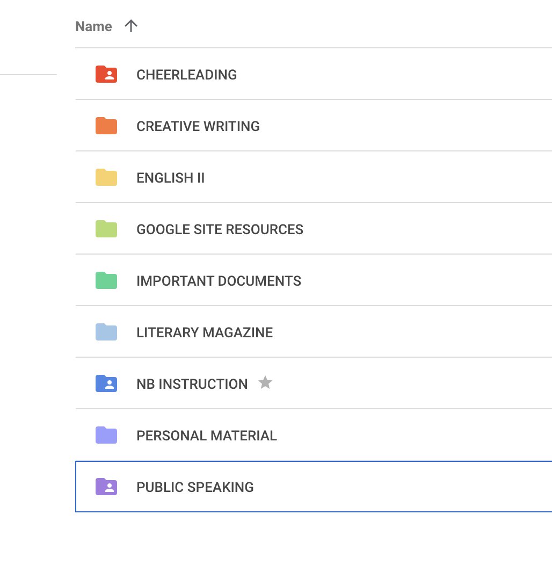Select the GOOGLE SITE RESOURCES folder
The image size is (552, 565).
click(x=220, y=229)
